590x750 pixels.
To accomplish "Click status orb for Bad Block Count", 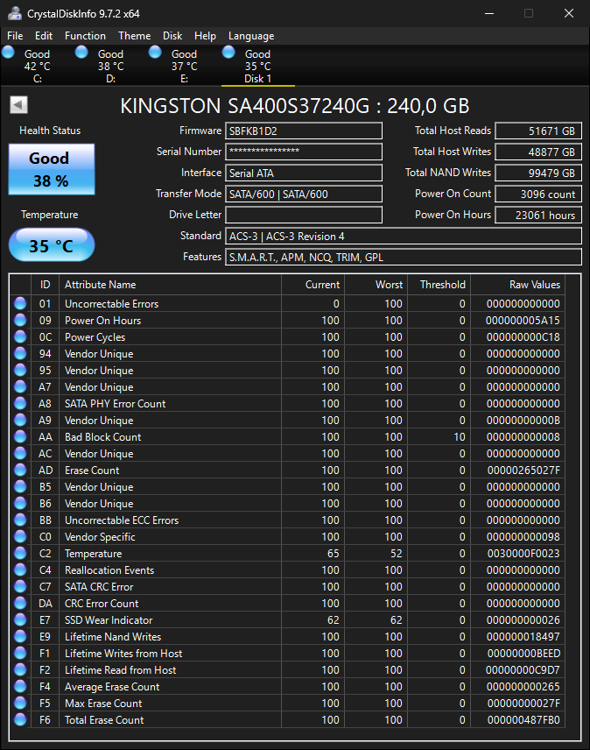I will pyautogui.click(x=20, y=436).
